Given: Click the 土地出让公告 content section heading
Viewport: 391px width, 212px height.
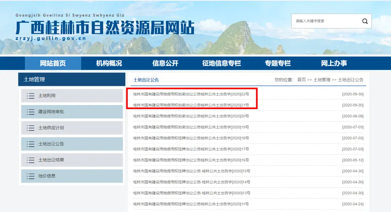Looking at the screenshot, I should 146,80.
